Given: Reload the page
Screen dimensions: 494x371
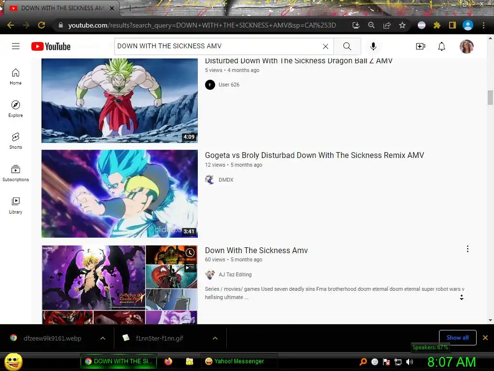Looking at the screenshot, I should 41,25.
